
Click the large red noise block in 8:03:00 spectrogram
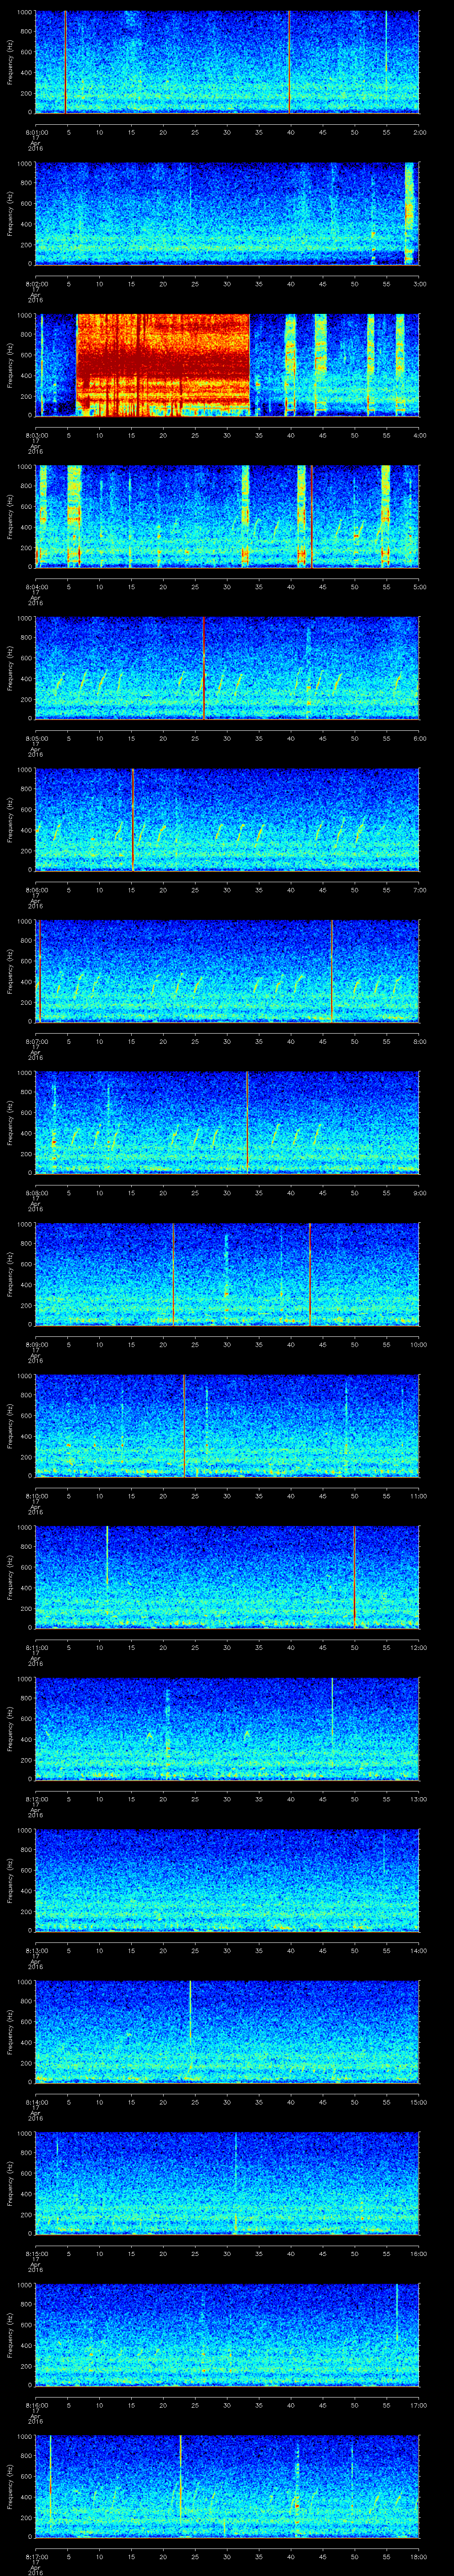click(x=163, y=364)
